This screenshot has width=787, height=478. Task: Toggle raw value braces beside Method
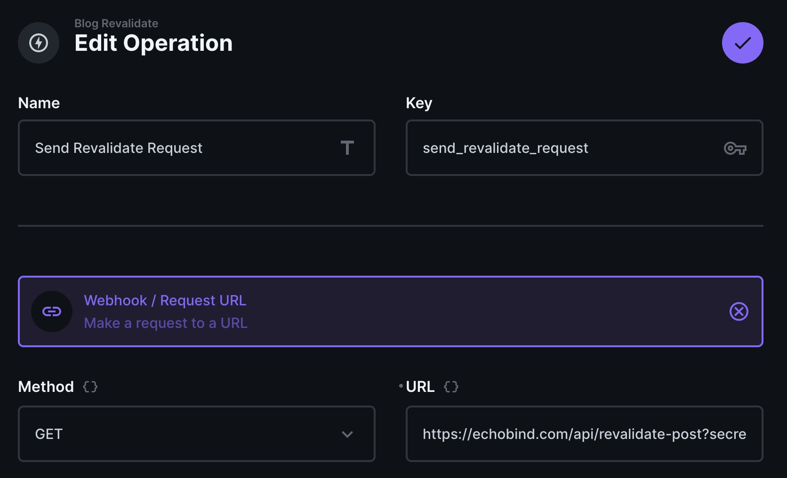coord(90,387)
